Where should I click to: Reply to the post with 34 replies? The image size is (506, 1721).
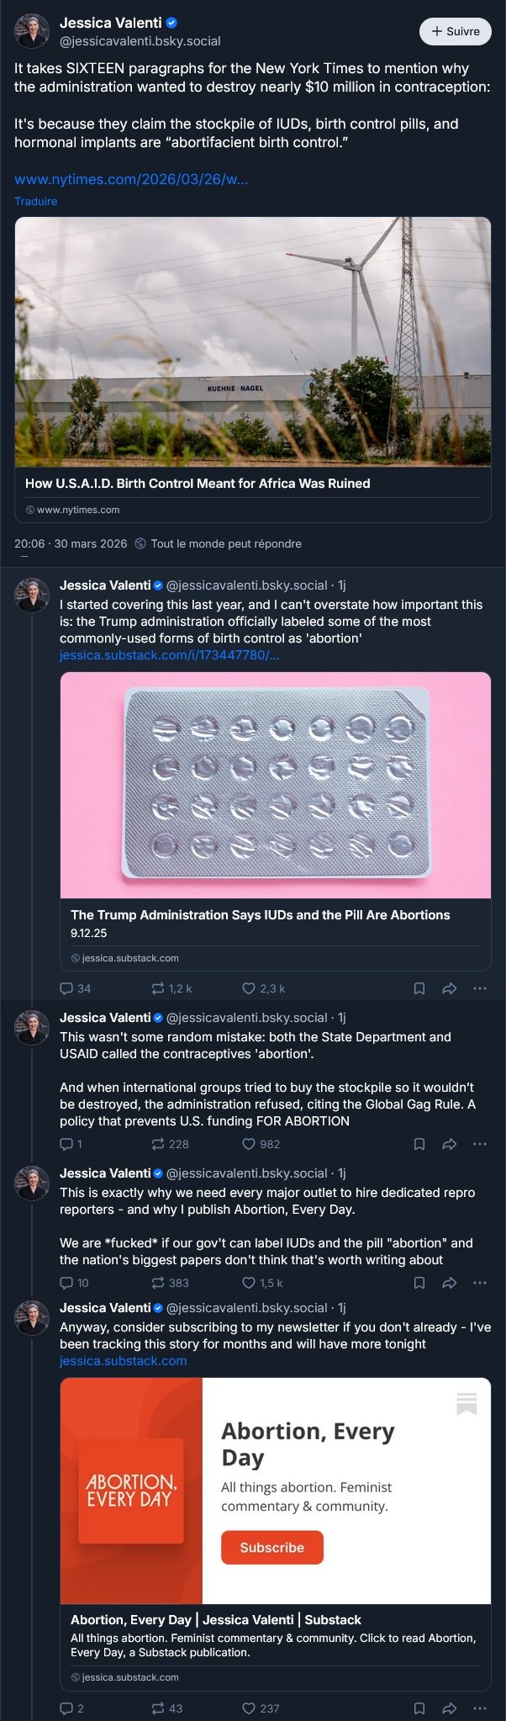[x=67, y=988]
